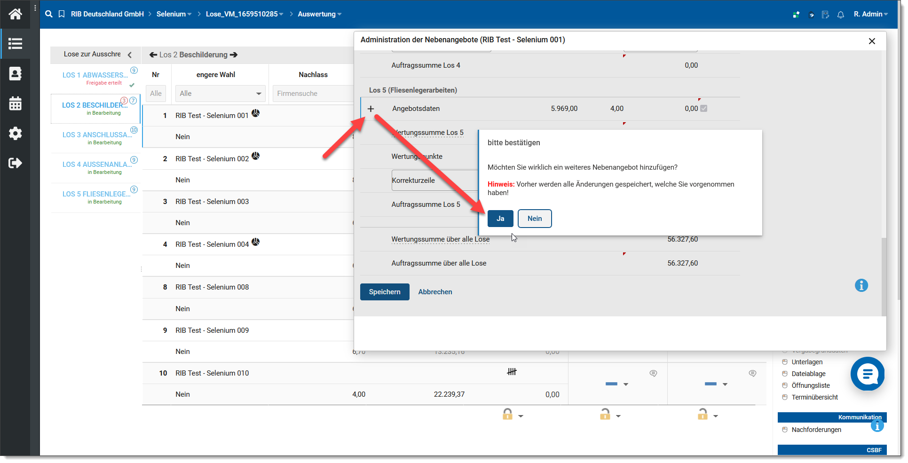This screenshot has height=463, width=908.
Task: Click the logout icon in the left sidebar
Action: (15, 163)
